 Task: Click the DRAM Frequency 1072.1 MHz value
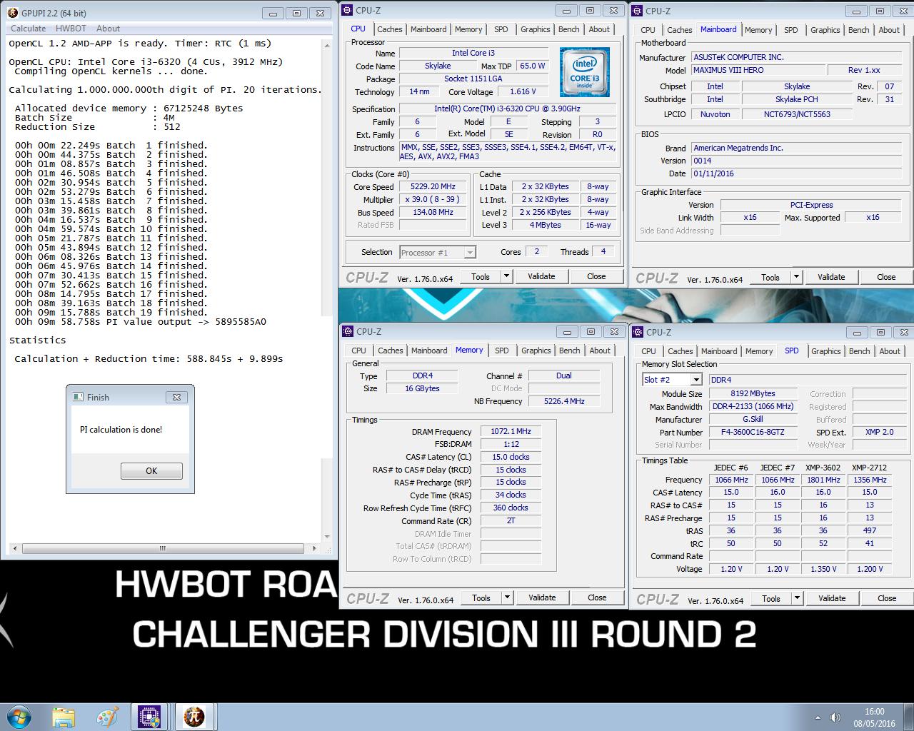(x=511, y=431)
